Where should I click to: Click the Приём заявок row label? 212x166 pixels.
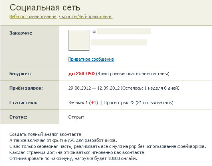(x=26, y=88)
